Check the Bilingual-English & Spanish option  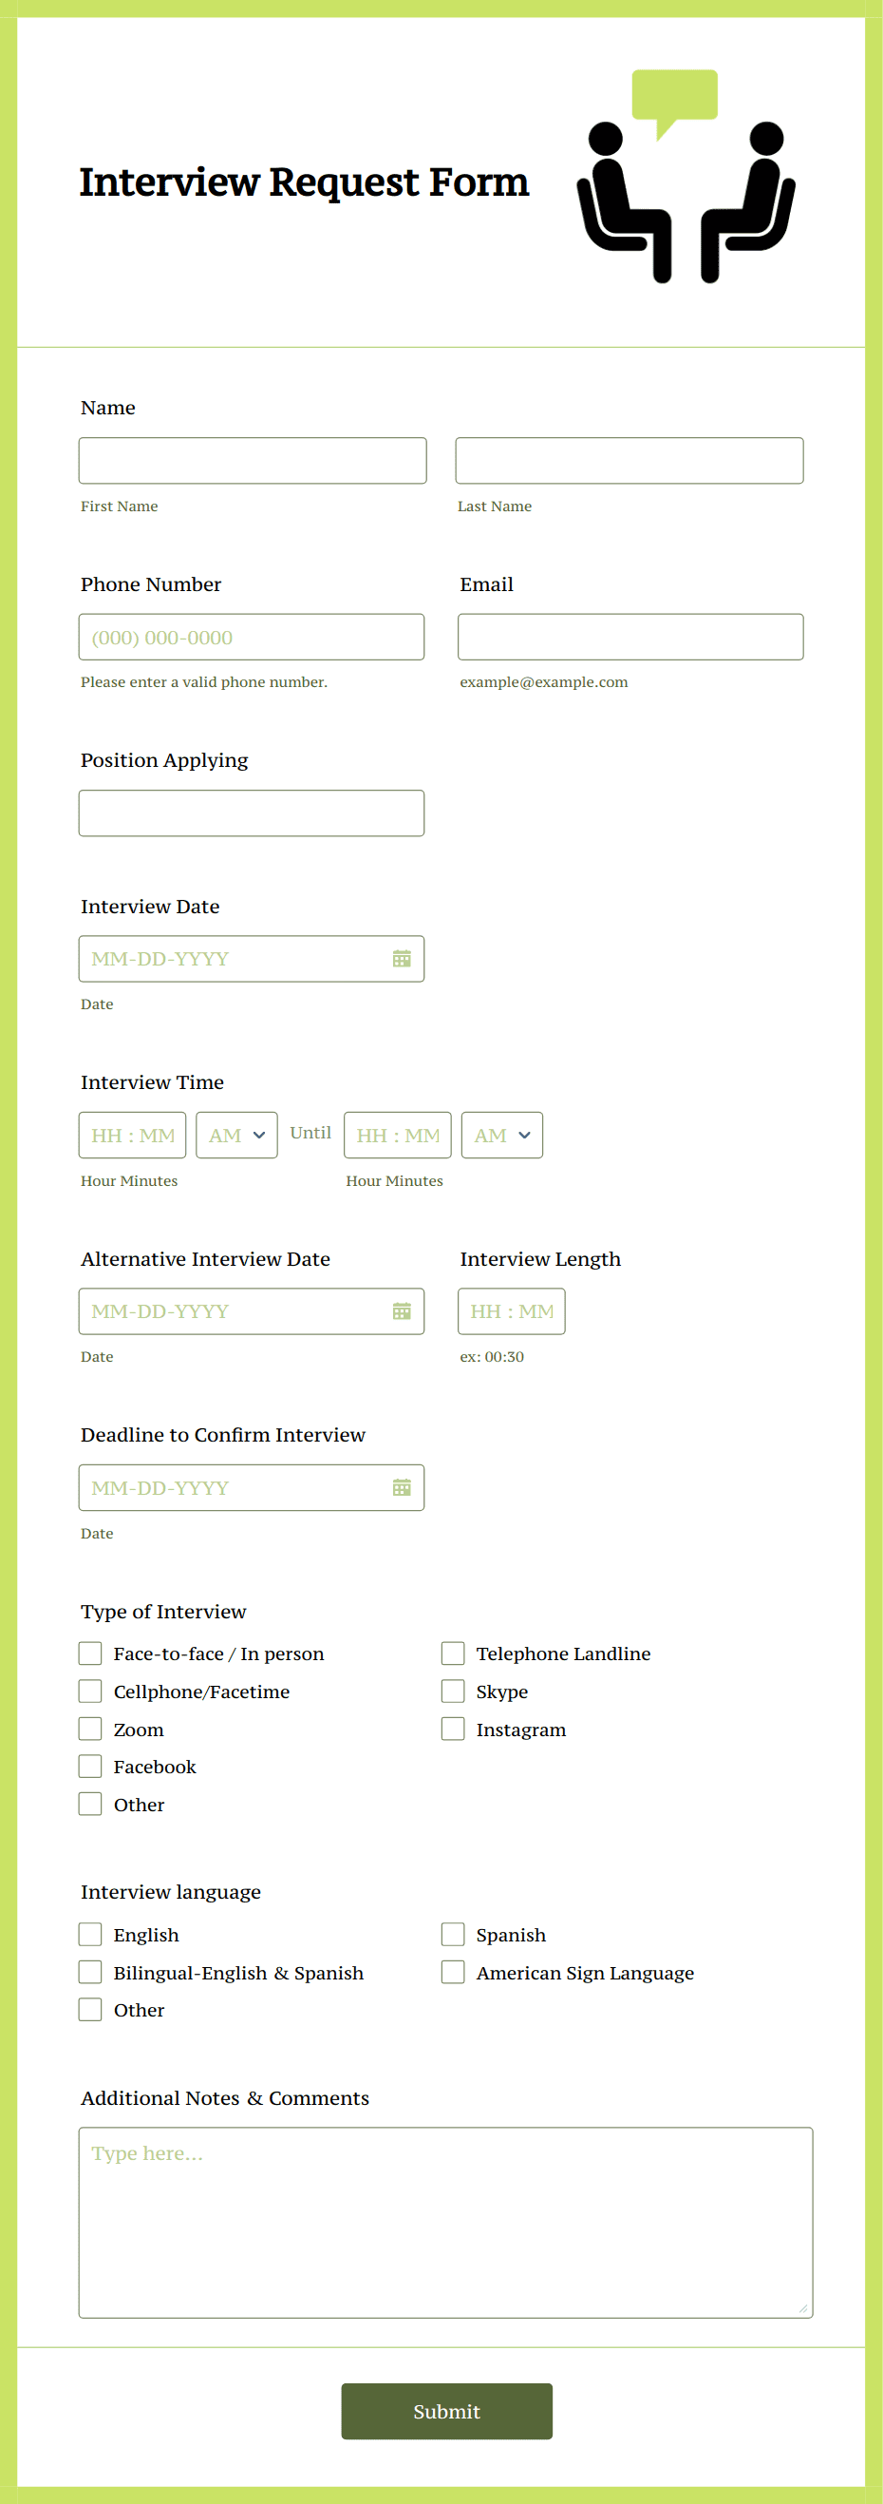coord(89,1971)
